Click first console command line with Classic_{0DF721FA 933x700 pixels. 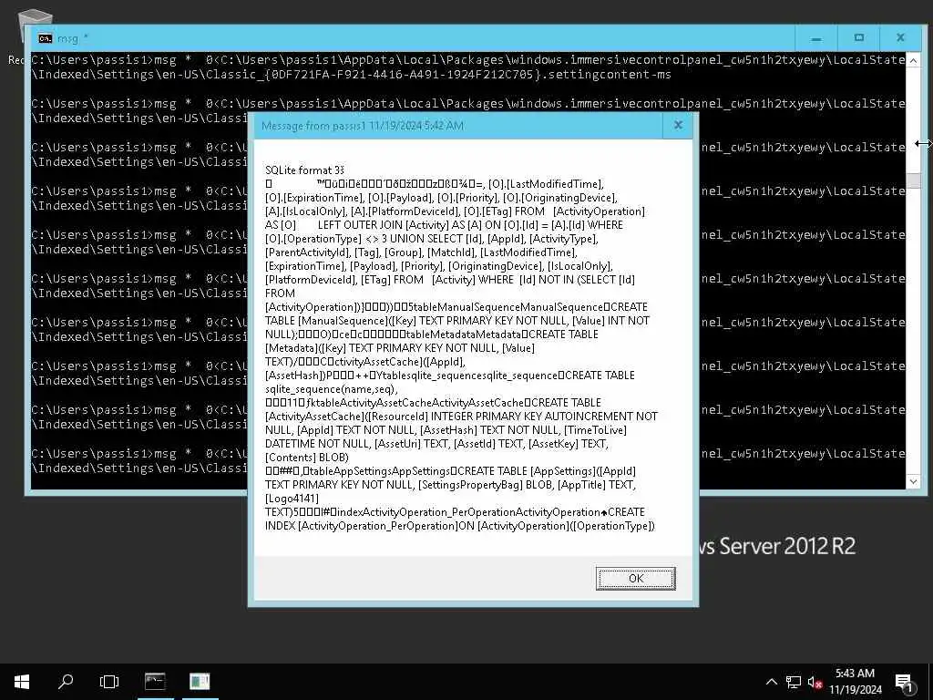point(468,67)
